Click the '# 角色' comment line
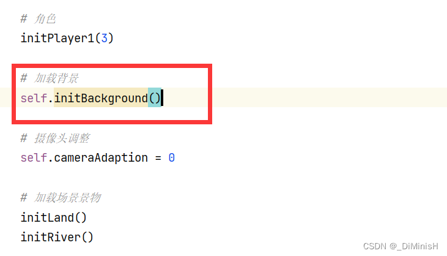Viewport: 447px width, 256px height. point(38,19)
